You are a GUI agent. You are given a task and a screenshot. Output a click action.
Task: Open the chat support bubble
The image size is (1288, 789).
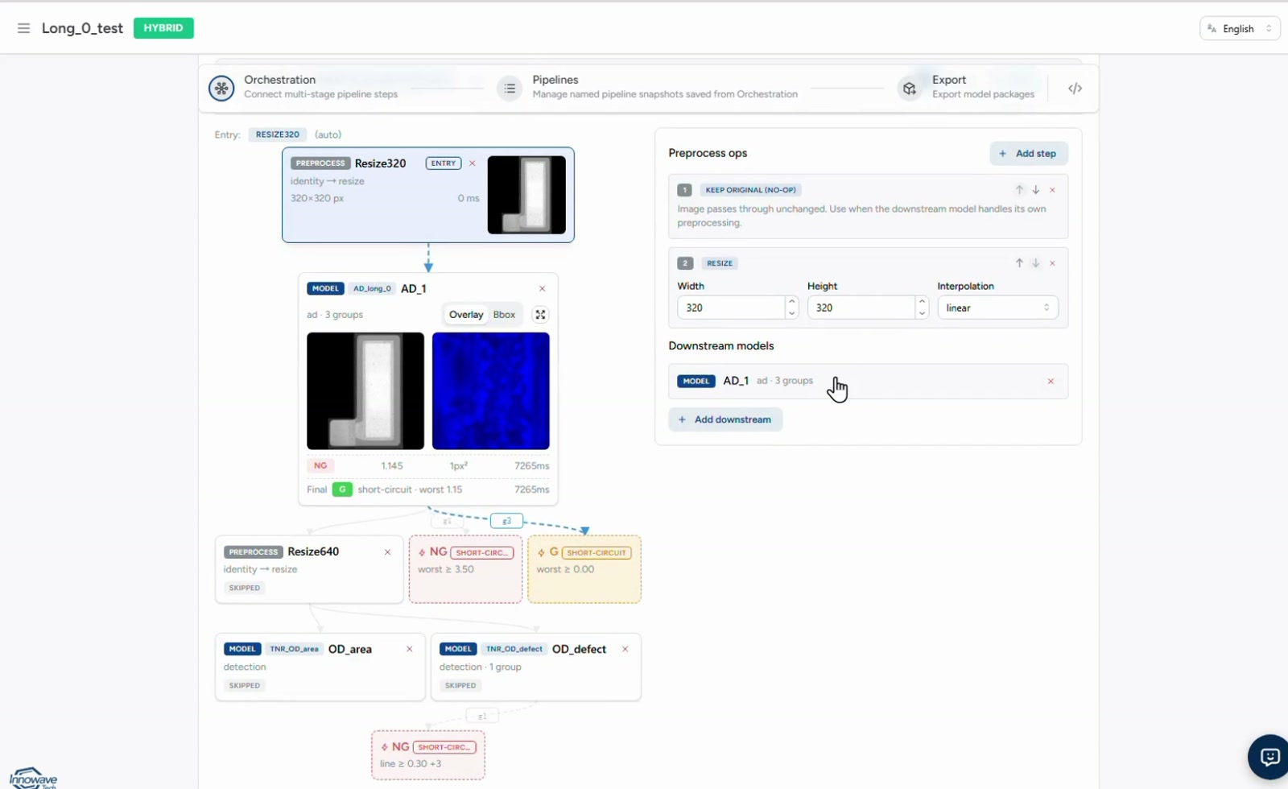[1269, 757]
